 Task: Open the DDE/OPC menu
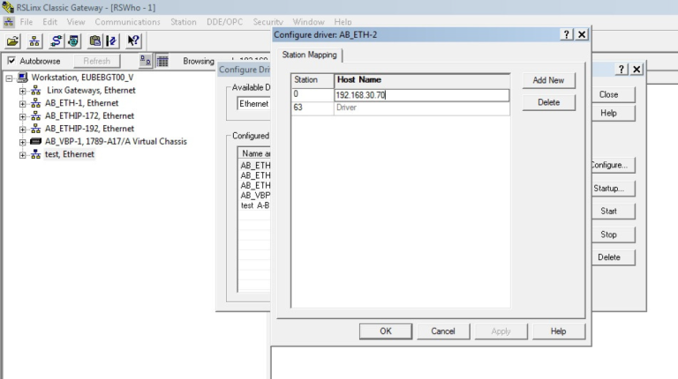224,22
